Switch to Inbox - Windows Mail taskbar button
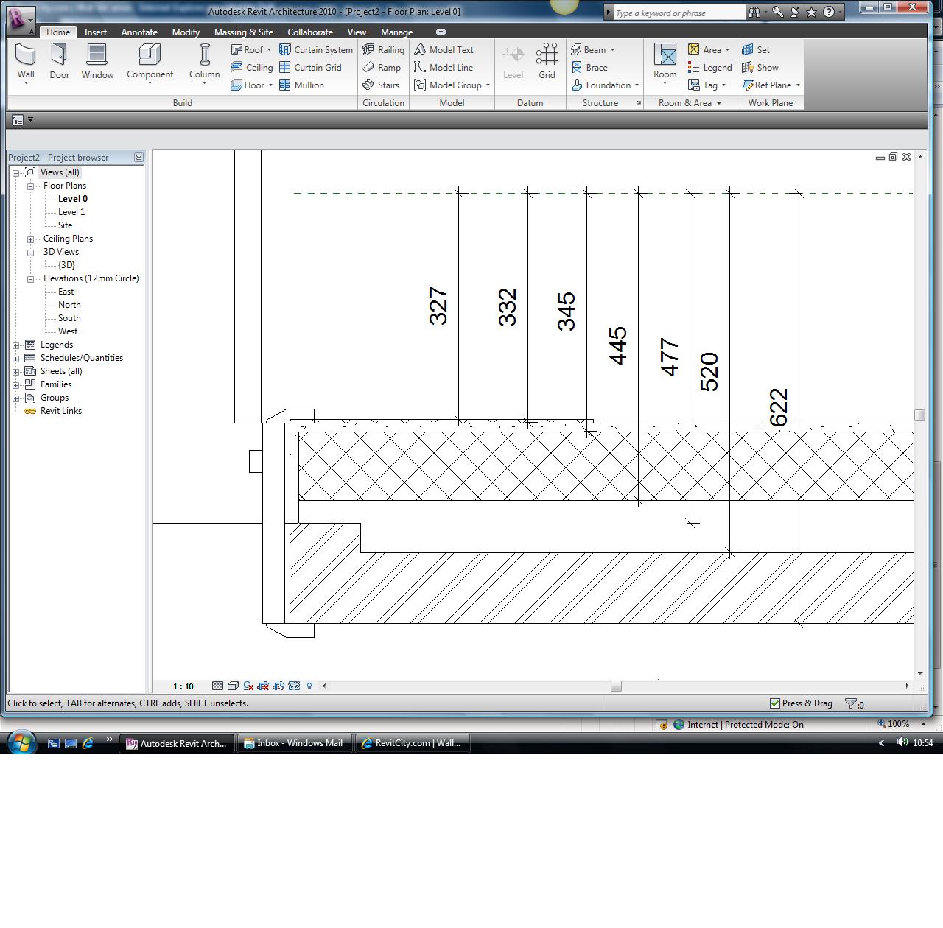This screenshot has width=943, height=928. [294, 743]
